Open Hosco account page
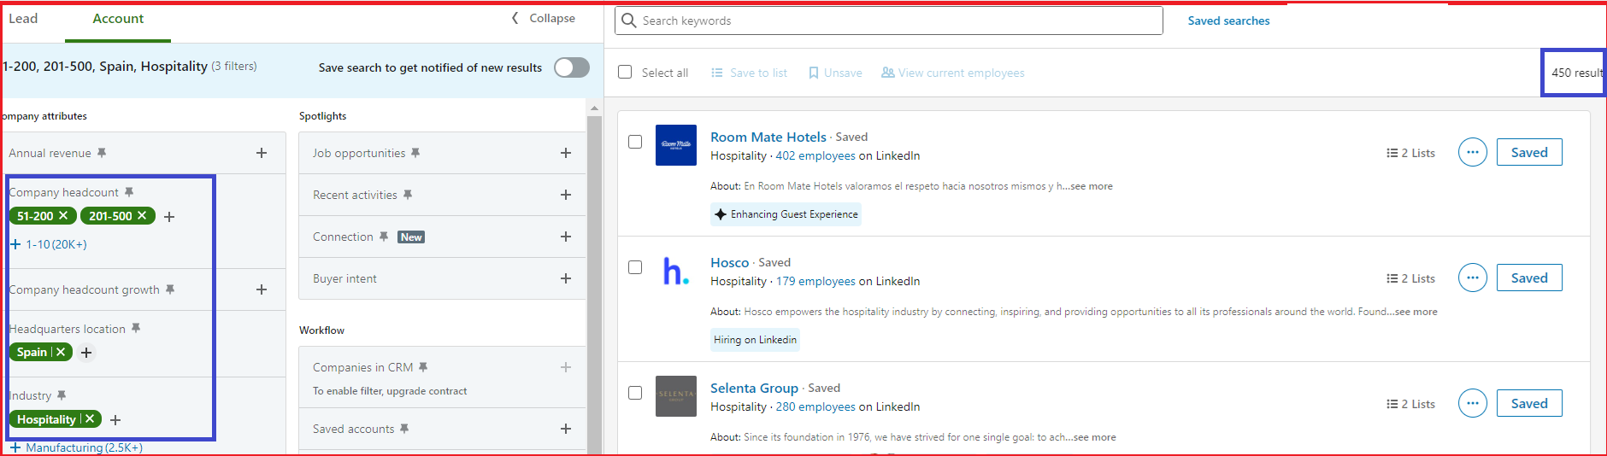The image size is (1607, 456). pyautogui.click(x=729, y=262)
